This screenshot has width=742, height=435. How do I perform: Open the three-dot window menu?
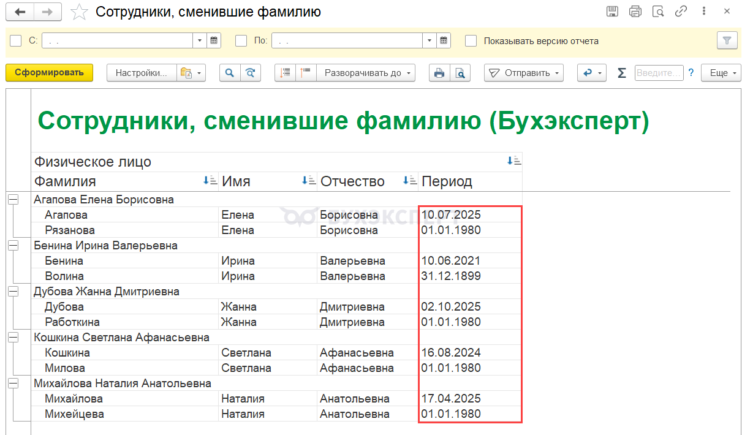click(704, 12)
